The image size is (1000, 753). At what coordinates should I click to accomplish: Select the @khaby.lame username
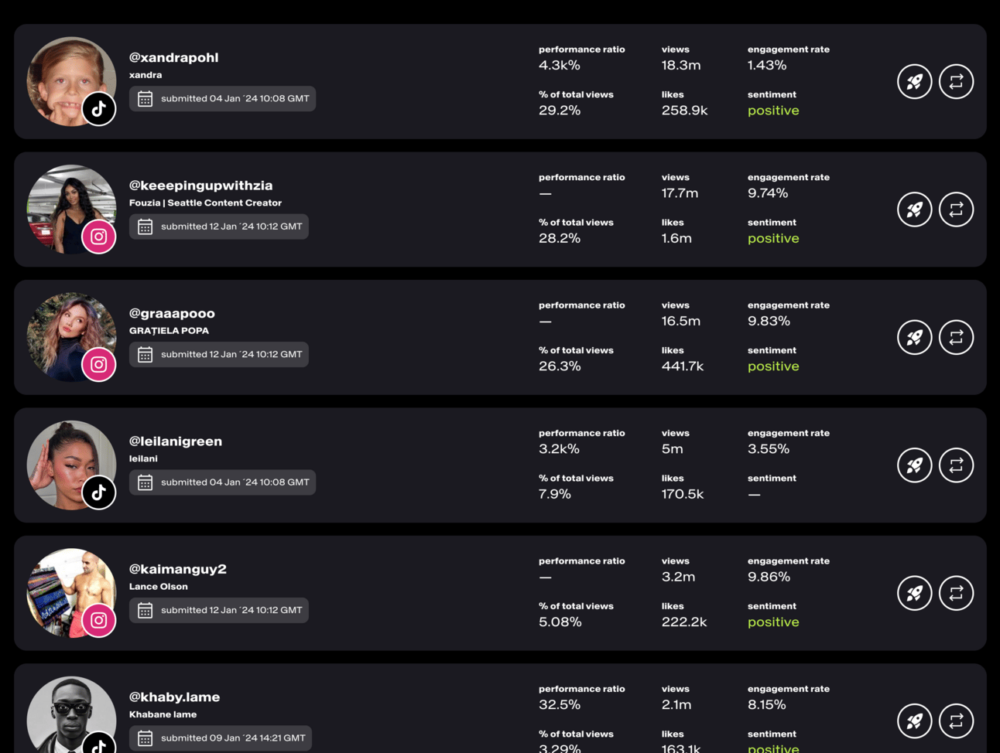pos(174,697)
